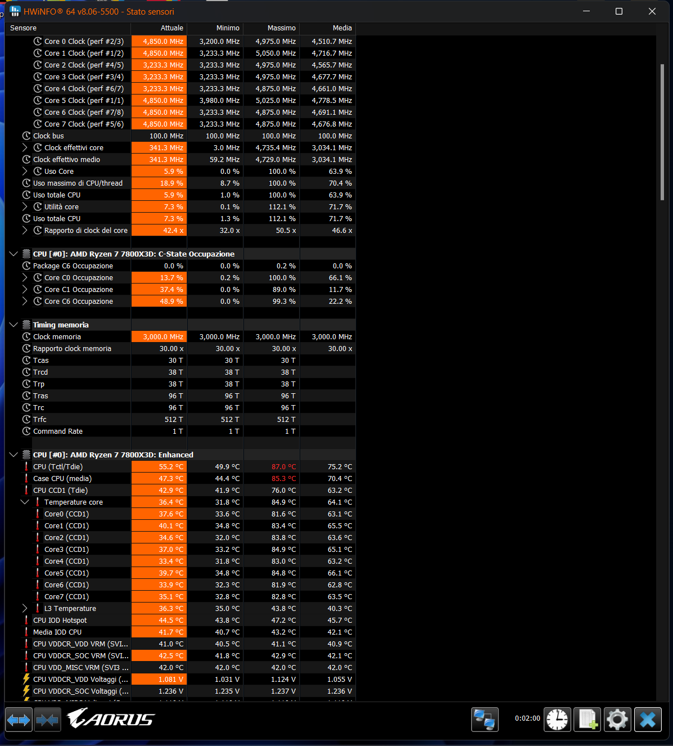Click the clock icon beside Clock bus

coord(26,136)
